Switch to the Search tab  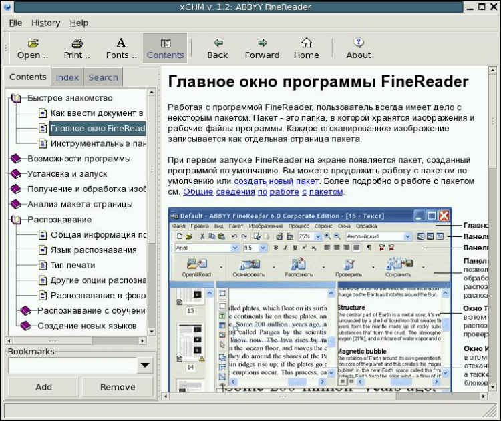click(x=103, y=77)
